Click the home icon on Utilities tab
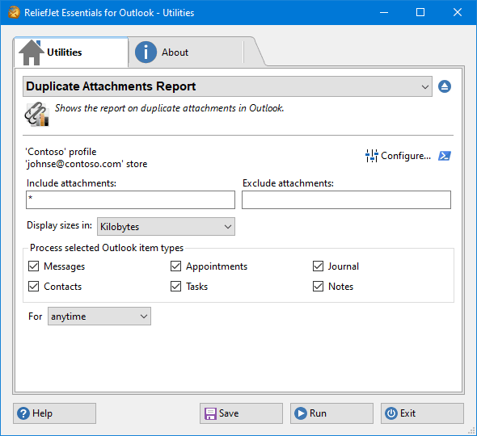477x436 pixels. click(x=31, y=52)
